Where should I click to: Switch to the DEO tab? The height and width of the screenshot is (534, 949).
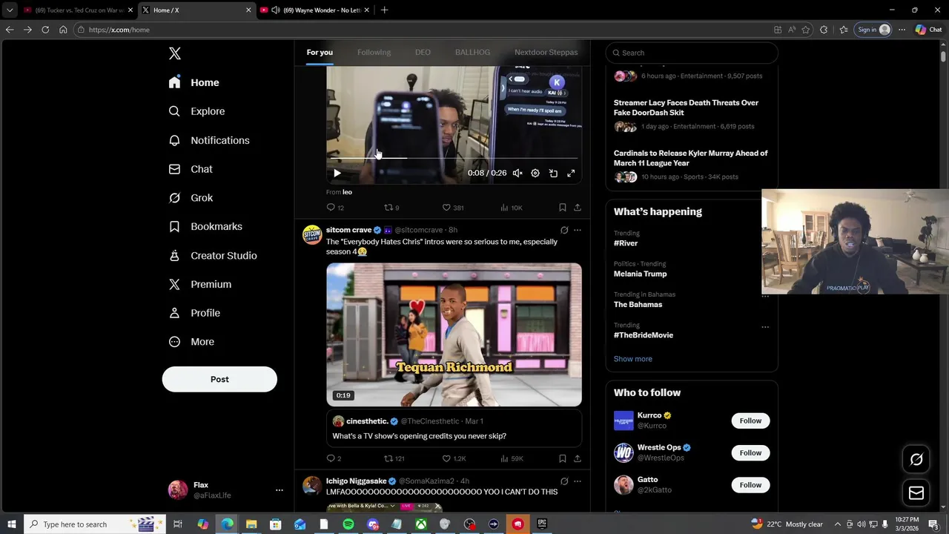coord(423,52)
